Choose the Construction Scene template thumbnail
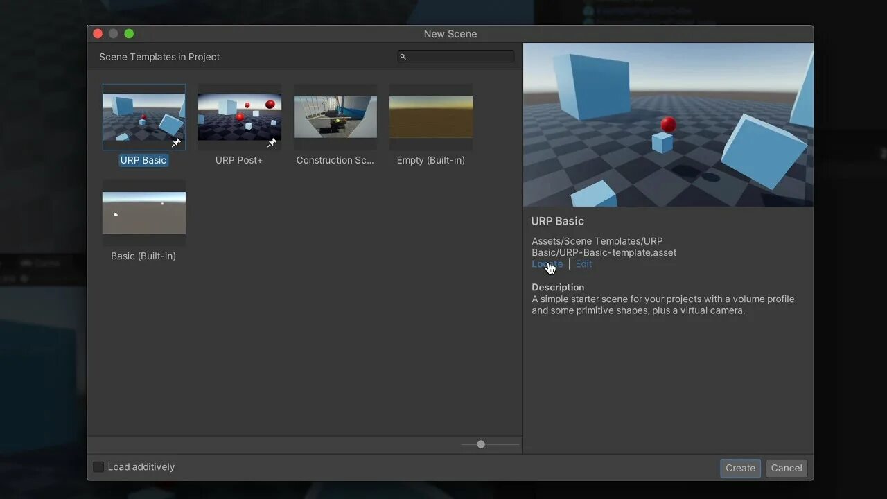The width and height of the screenshot is (887, 499). click(335, 117)
